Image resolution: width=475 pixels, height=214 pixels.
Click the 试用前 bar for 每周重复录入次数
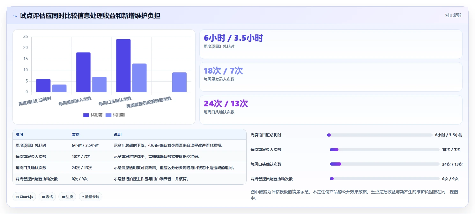83,72
